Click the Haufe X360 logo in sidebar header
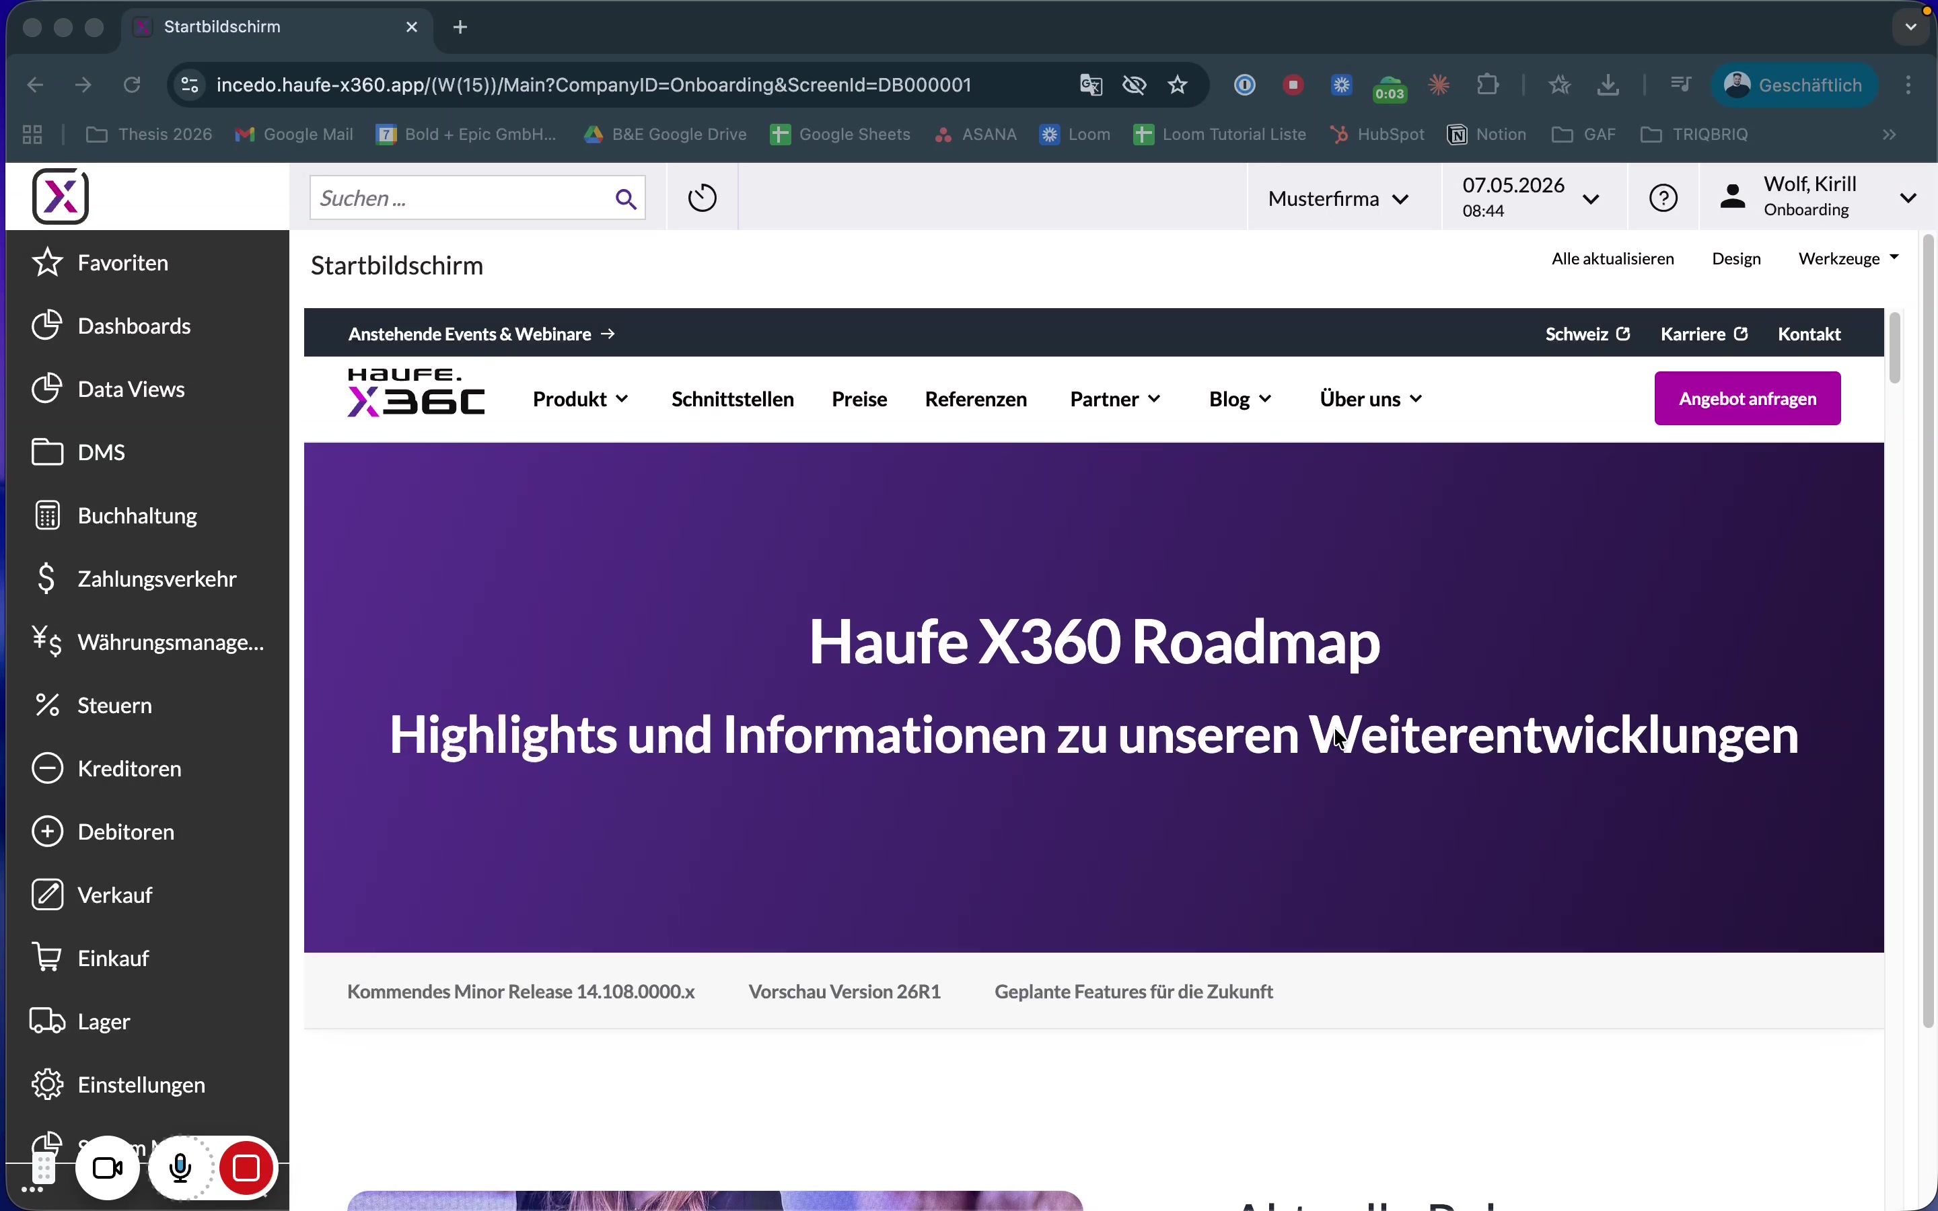Screen dimensions: 1938x1211 pyautogui.click(x=60, y=196)
